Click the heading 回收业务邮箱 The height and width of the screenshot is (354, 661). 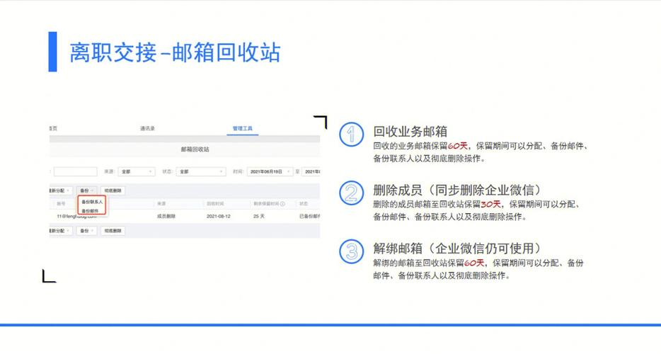tap(410, 132)
